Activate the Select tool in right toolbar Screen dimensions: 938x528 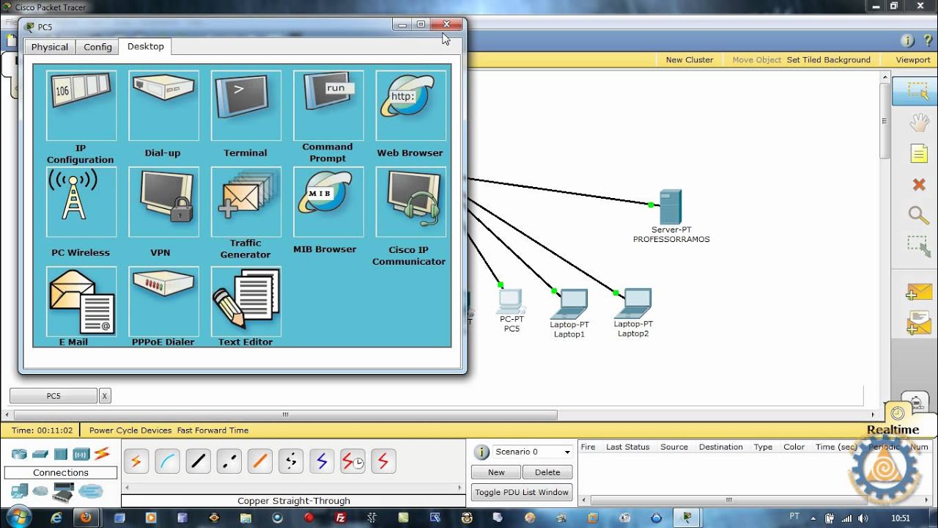click(918, 91)
